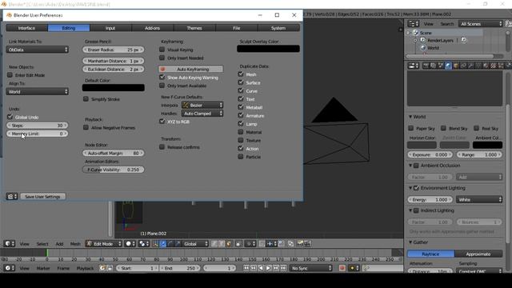Switch to Interface preferences tab

(26, 28)
